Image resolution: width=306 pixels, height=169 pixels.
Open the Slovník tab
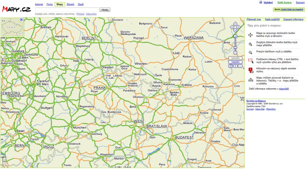point(70,4)
